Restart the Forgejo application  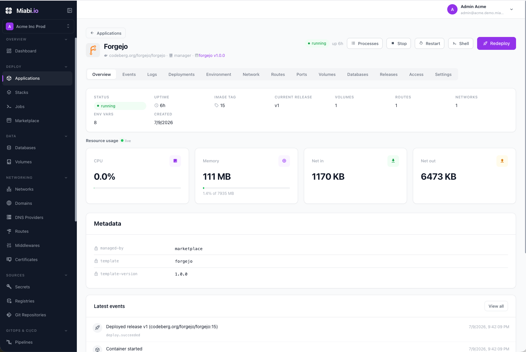pyautogui.click(x=430, y=43)
